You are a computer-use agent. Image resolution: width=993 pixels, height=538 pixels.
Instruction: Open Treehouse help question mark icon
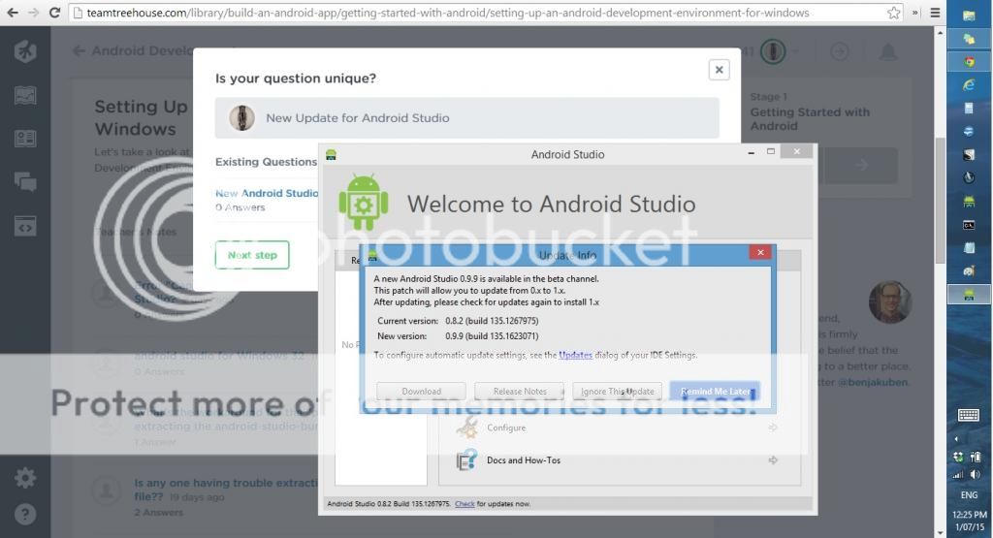coord(24,515)
